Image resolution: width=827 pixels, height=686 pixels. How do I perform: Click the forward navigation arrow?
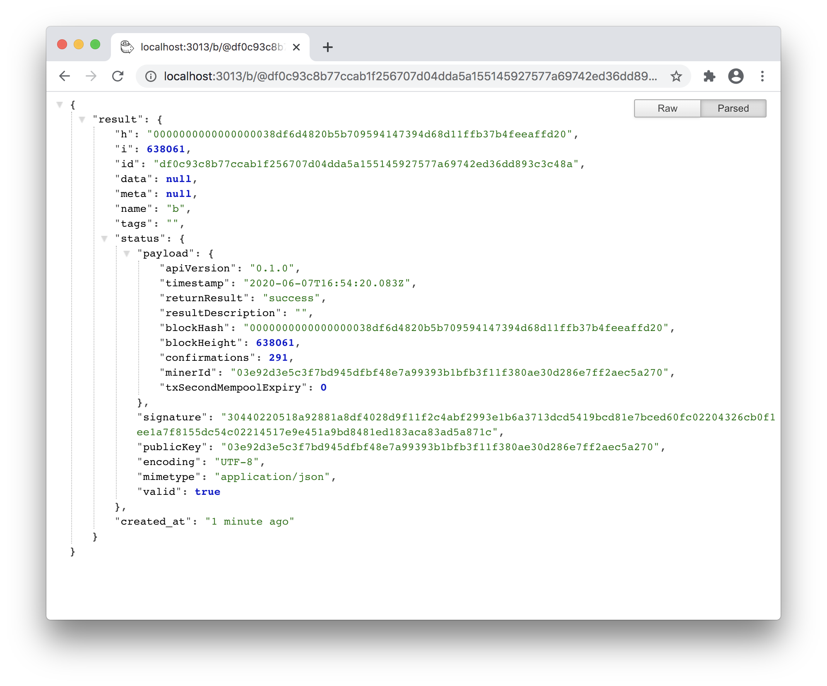(91, 76)
